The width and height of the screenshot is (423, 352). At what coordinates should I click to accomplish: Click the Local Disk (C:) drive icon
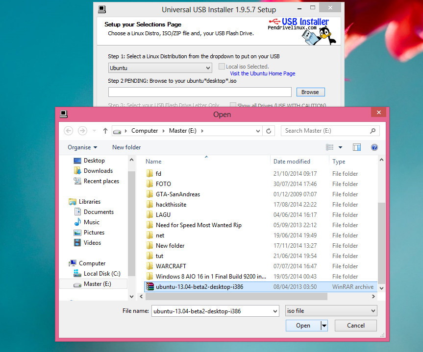pyautogui.click(x=77, y=273)
